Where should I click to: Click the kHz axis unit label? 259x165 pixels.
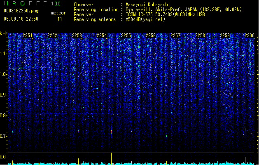[4, 33]
